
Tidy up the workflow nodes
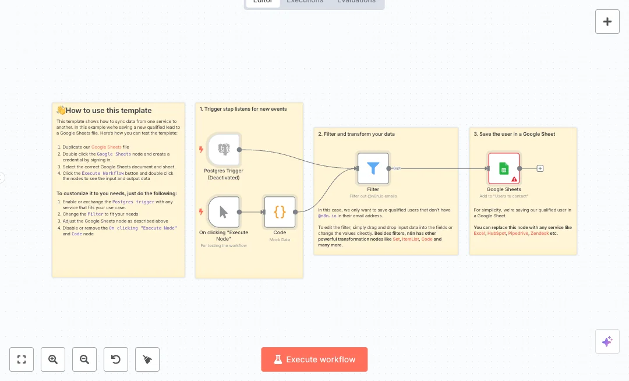click(147, 359)
